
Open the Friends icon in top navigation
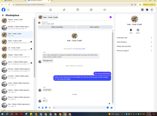(x=64, y=10)
